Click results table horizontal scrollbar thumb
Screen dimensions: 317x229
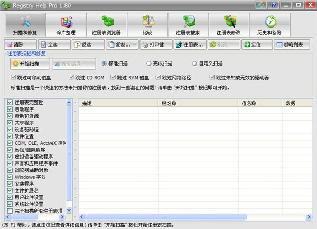pyautogui.click(x=166, y=217)
